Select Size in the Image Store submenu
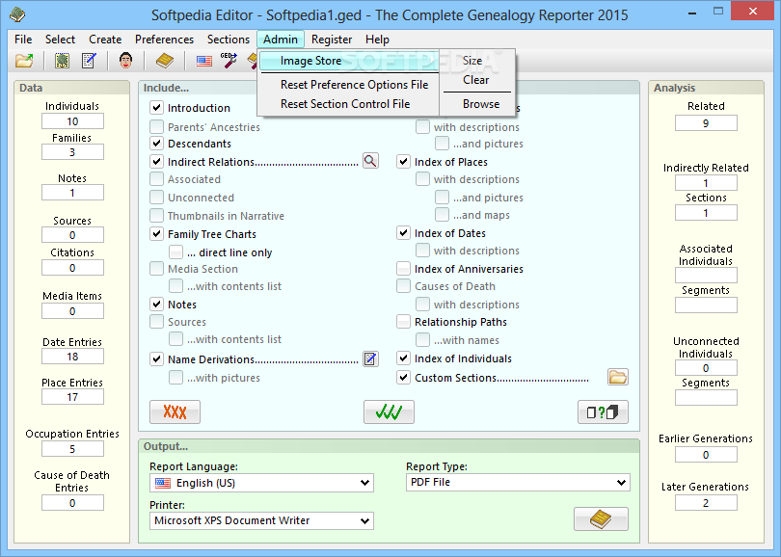781x557 pixels. [477, 61]
